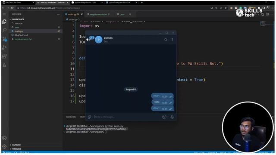Click the first /start message bubble

162,96
